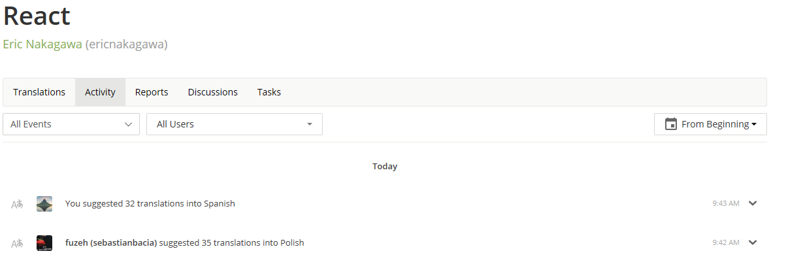
Task: Click the React project title
Action: (x=37, y=16)
